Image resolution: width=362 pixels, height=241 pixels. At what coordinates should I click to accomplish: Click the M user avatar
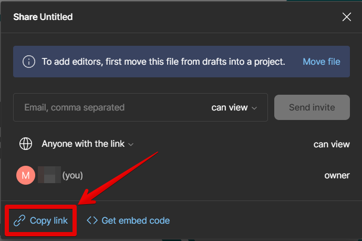pyautogui.click(x=26, y=175)
